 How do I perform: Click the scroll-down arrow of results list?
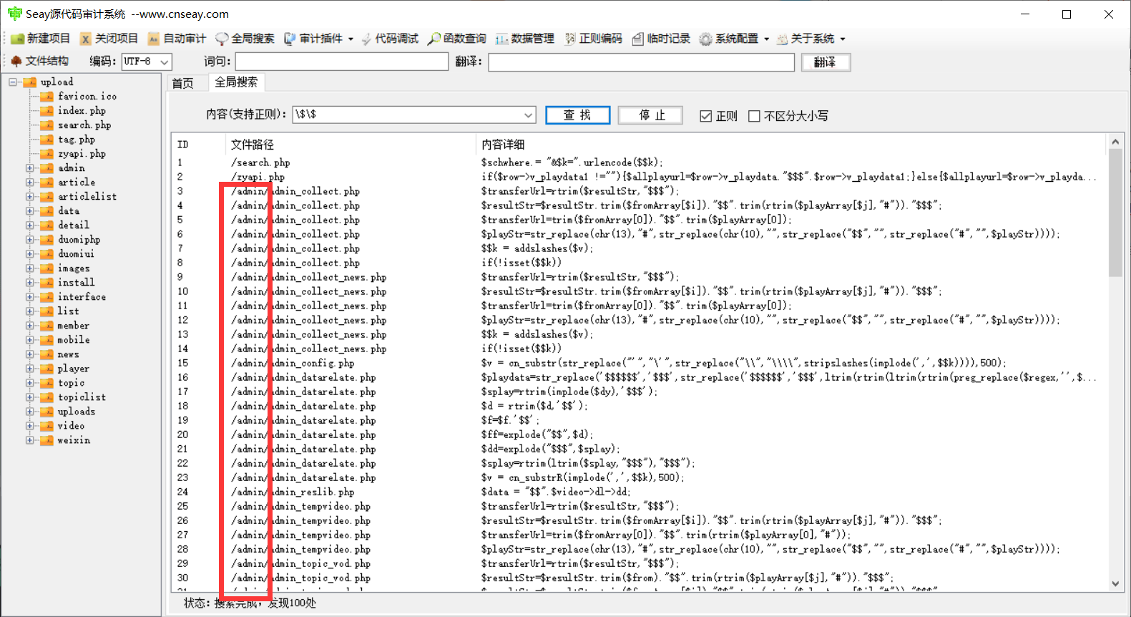pyautogui.click(x=1115, y=583)
